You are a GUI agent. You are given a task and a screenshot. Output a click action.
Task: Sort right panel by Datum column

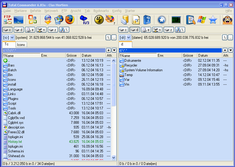(210, 55)
